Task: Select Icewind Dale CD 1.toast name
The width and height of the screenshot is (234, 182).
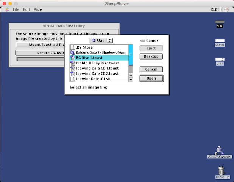Action: point(97,68)
